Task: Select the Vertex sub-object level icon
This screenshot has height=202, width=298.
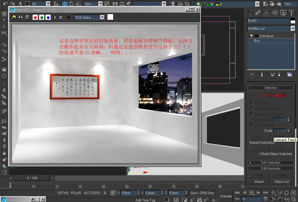Action: click(x=256, y=95)
